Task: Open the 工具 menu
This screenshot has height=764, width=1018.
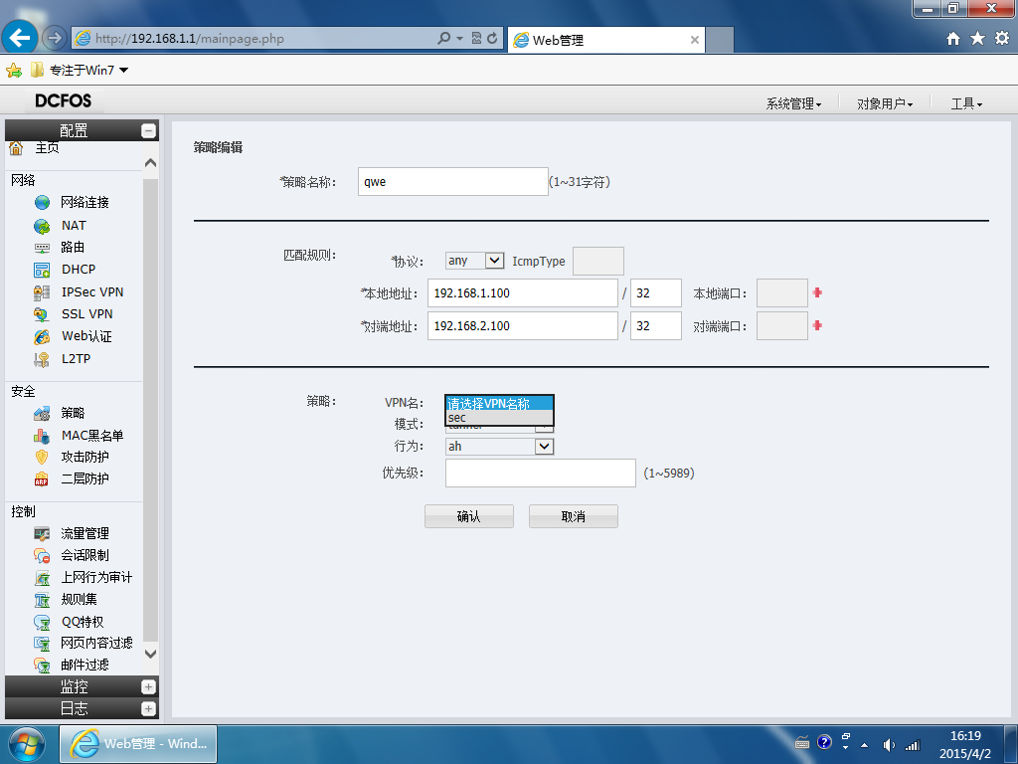Action: point(966,103)
